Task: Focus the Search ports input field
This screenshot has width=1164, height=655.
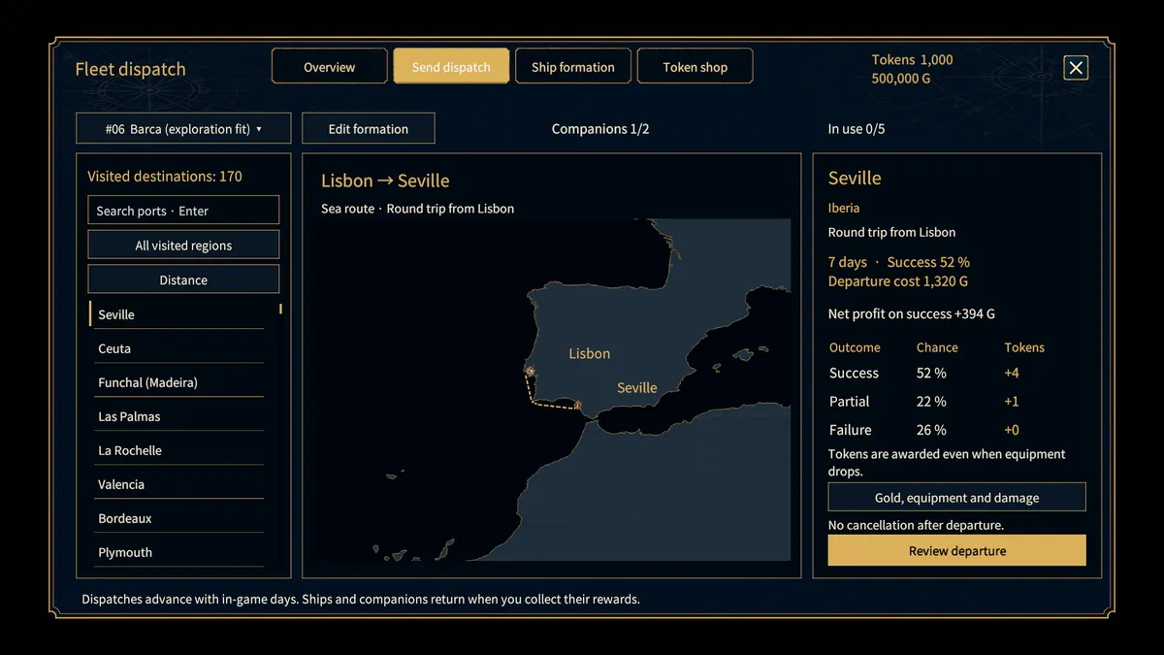Action: tap(183, 211)
